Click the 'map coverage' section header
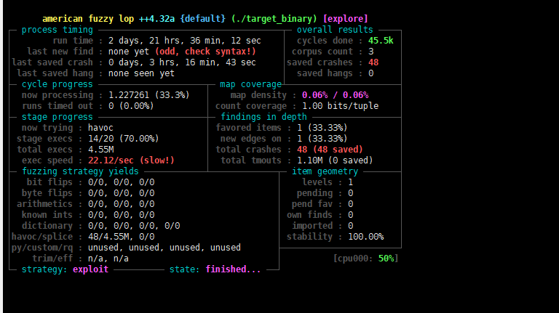559x313 pixels. coord(250,84)
